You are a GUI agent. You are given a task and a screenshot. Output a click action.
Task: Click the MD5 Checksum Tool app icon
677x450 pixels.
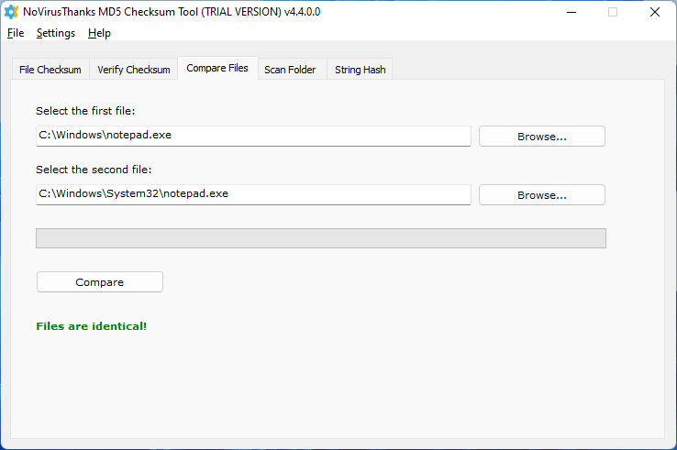[11, 12]
